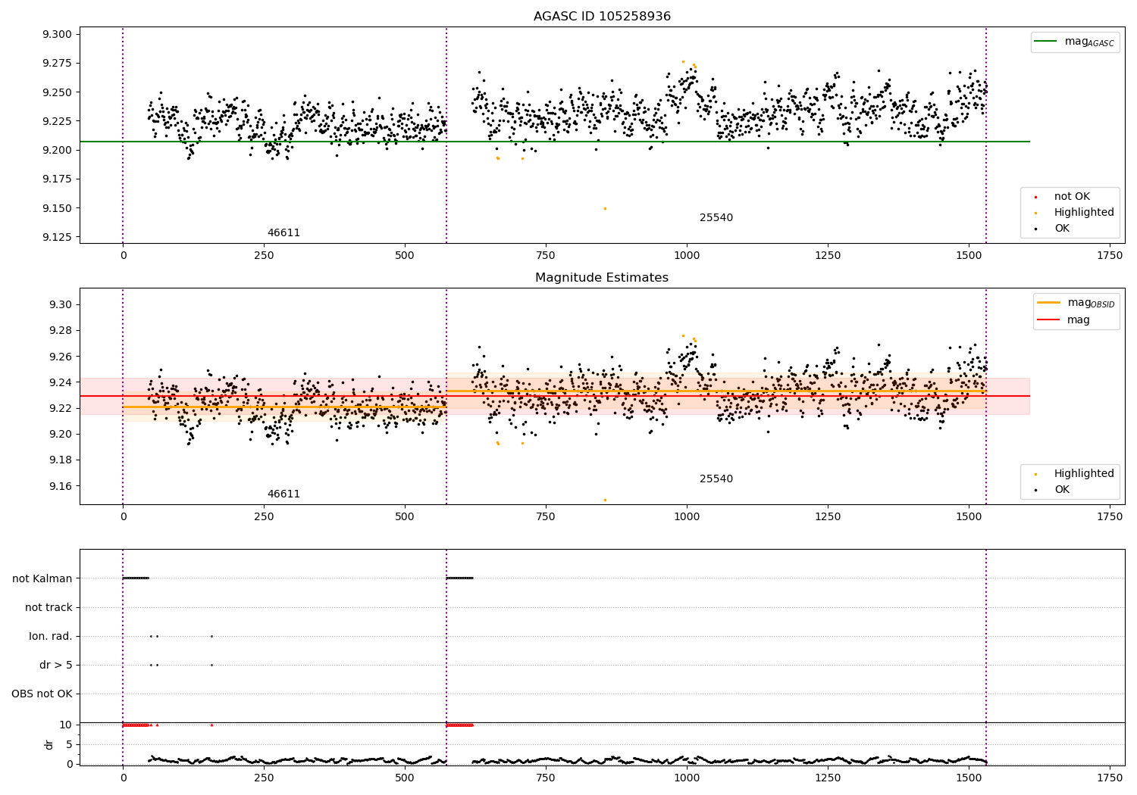Click the 9.20 tick in Magnitude Estimates plot

click(60, 435)
